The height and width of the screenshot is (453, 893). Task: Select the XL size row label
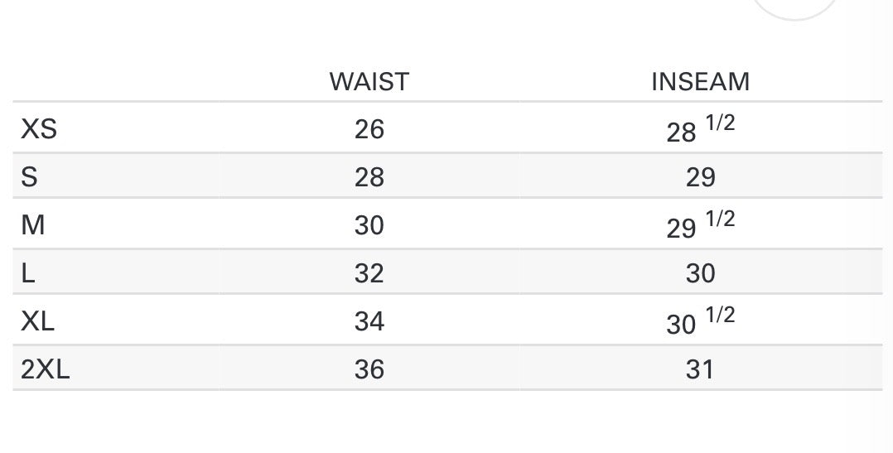tap(38, 320)
